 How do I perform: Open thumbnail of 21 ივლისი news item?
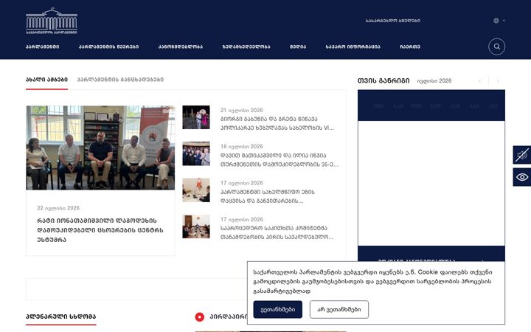[x=196, y=117]
